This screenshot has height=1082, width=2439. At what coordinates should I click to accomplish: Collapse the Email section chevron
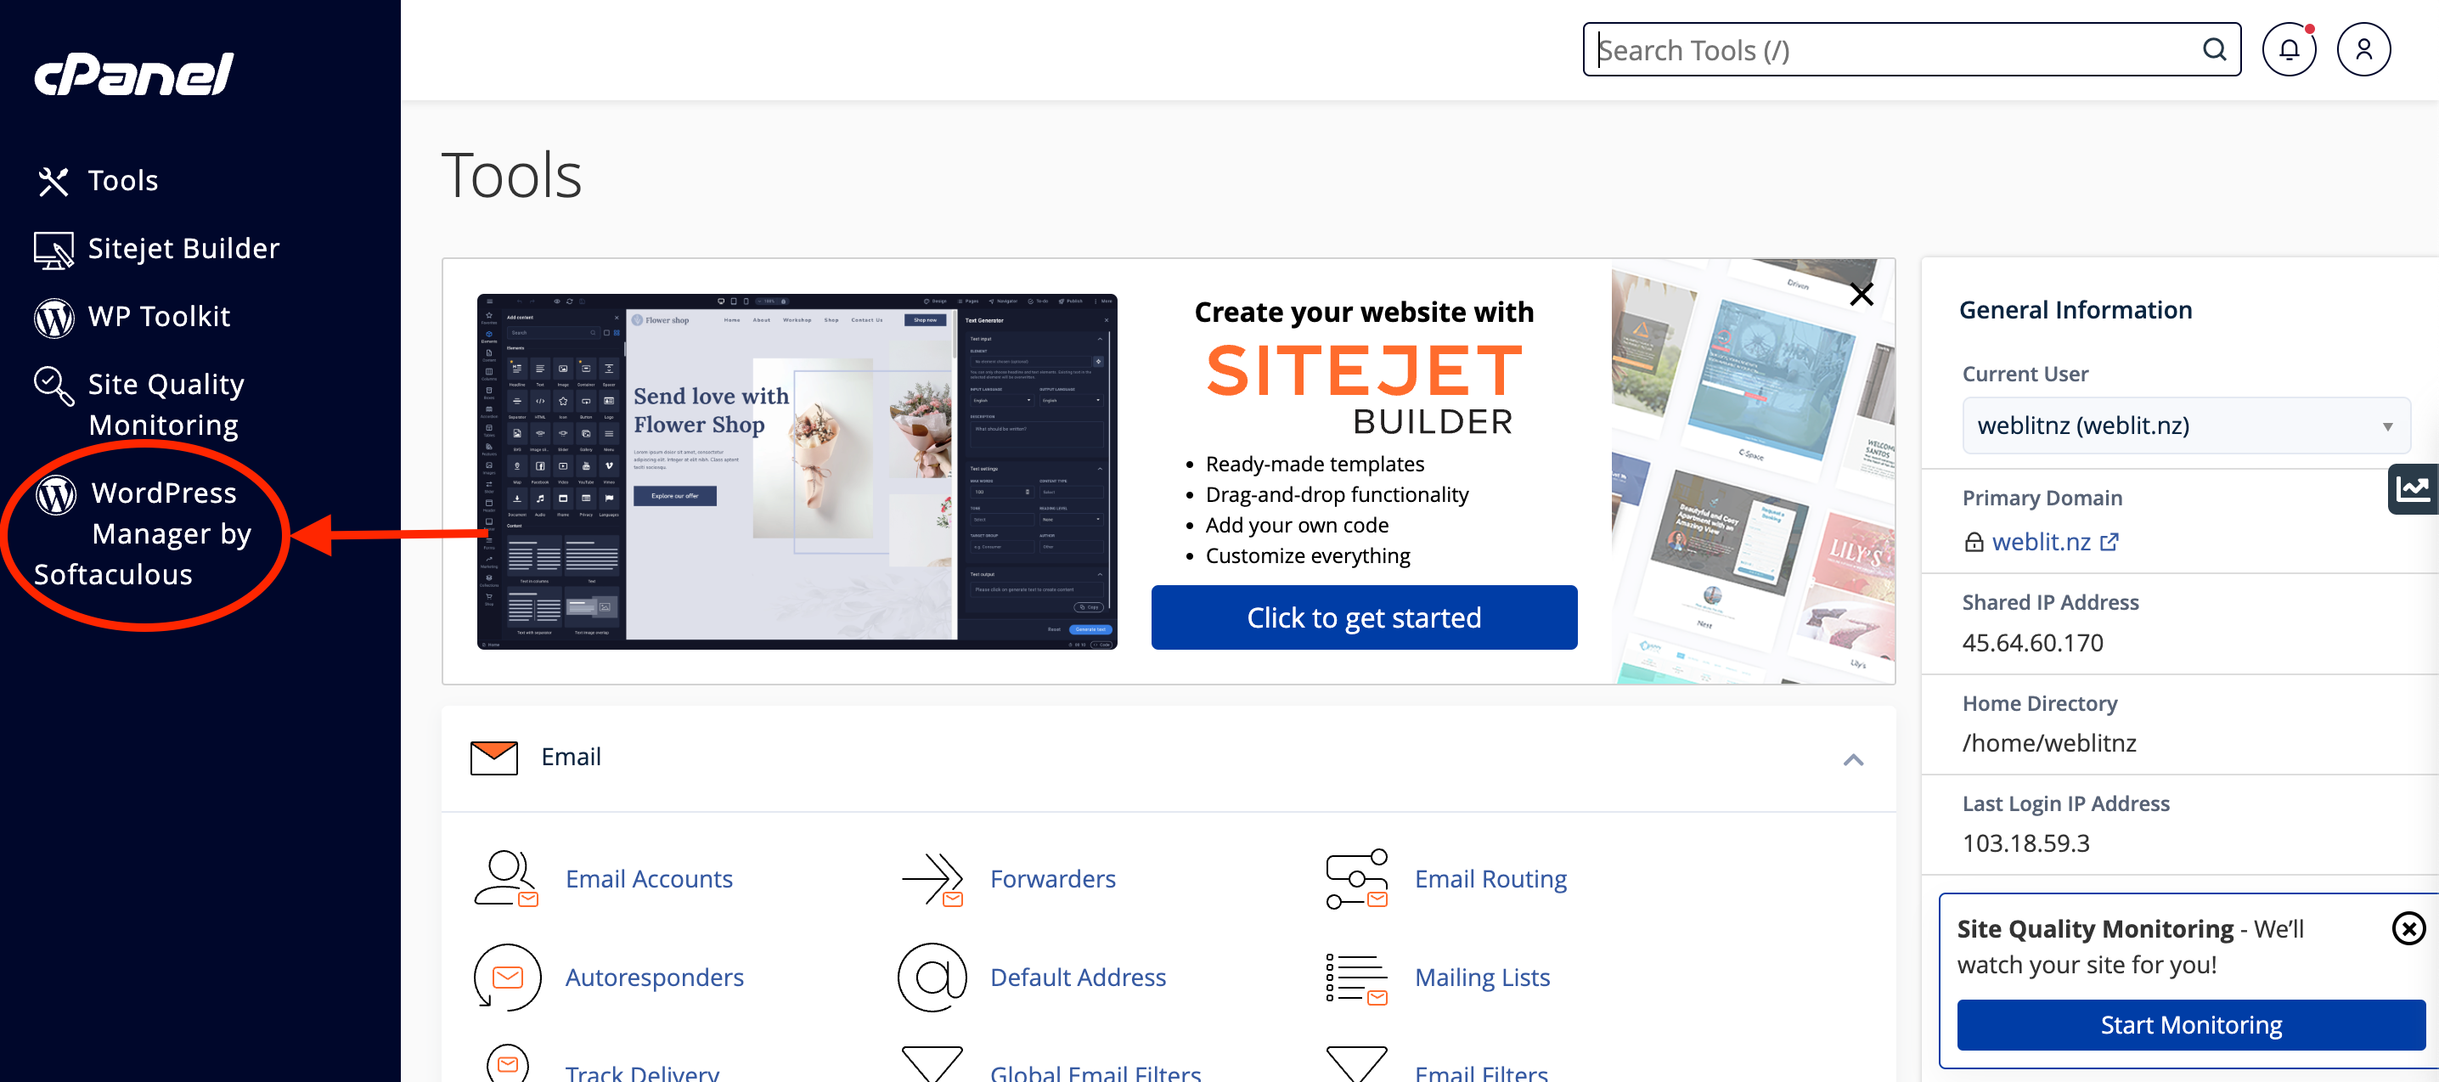[x=1853, y=759]
